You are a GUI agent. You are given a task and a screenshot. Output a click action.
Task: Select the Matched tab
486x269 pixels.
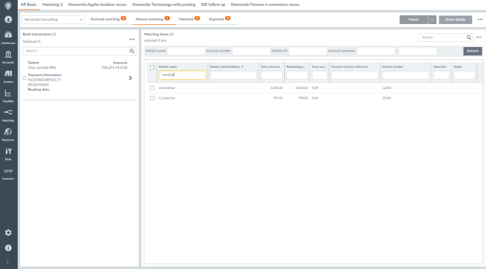[x=189, y=19]
